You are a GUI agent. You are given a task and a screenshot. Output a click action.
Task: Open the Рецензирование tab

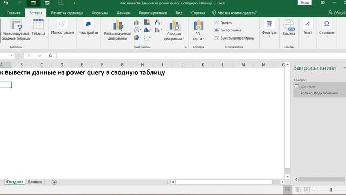152,13
